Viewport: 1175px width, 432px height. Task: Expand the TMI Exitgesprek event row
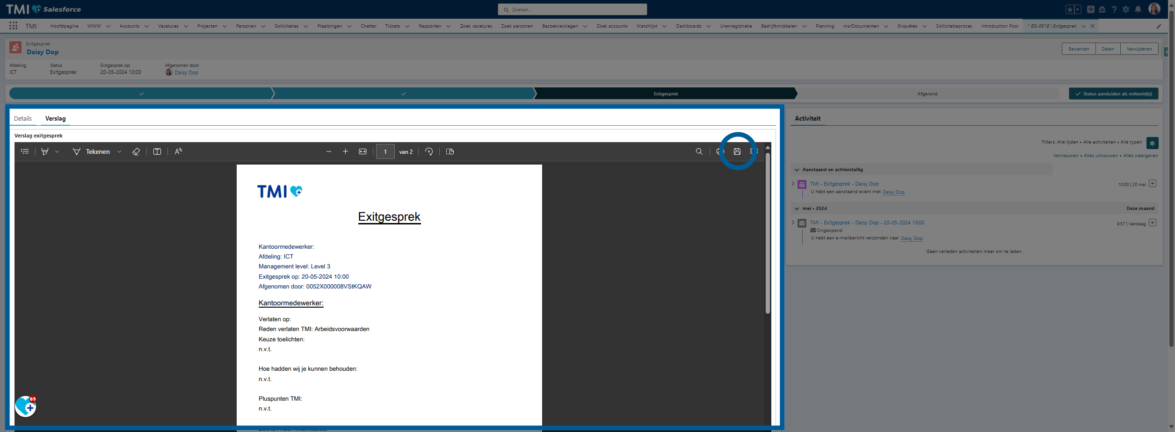pos(793,184)
